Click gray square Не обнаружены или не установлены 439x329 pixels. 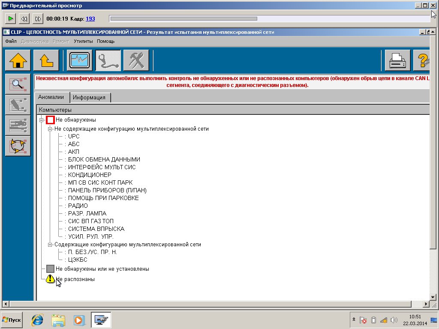pyautogui.click(x=50, y=269)
